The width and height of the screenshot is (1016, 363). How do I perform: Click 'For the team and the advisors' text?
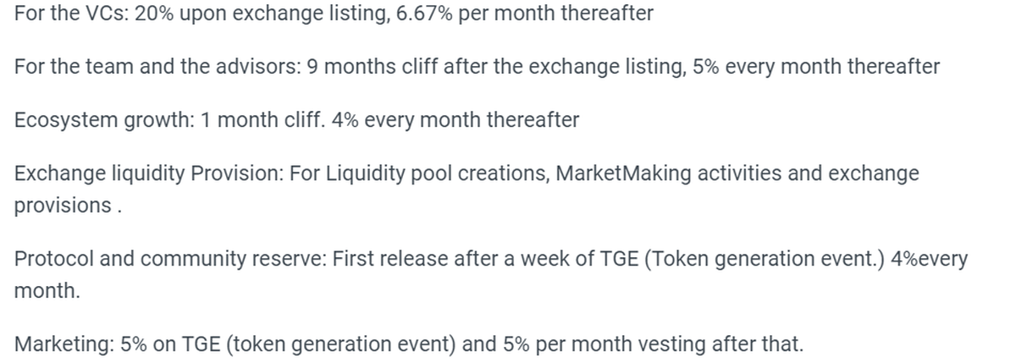coord(149,68)
